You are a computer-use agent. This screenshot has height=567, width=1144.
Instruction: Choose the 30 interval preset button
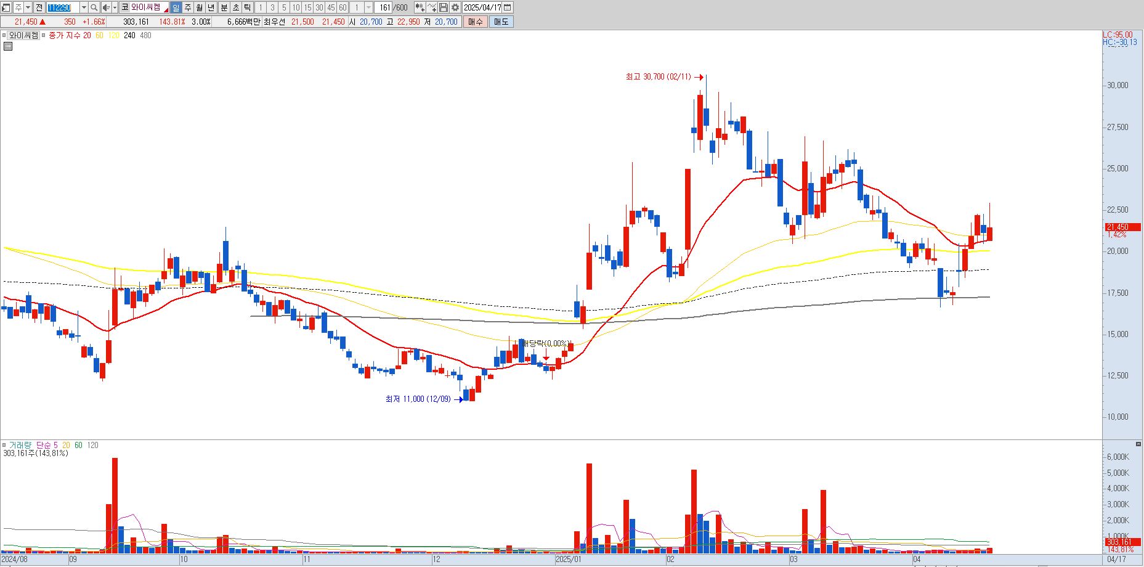(x=319, y=7)
